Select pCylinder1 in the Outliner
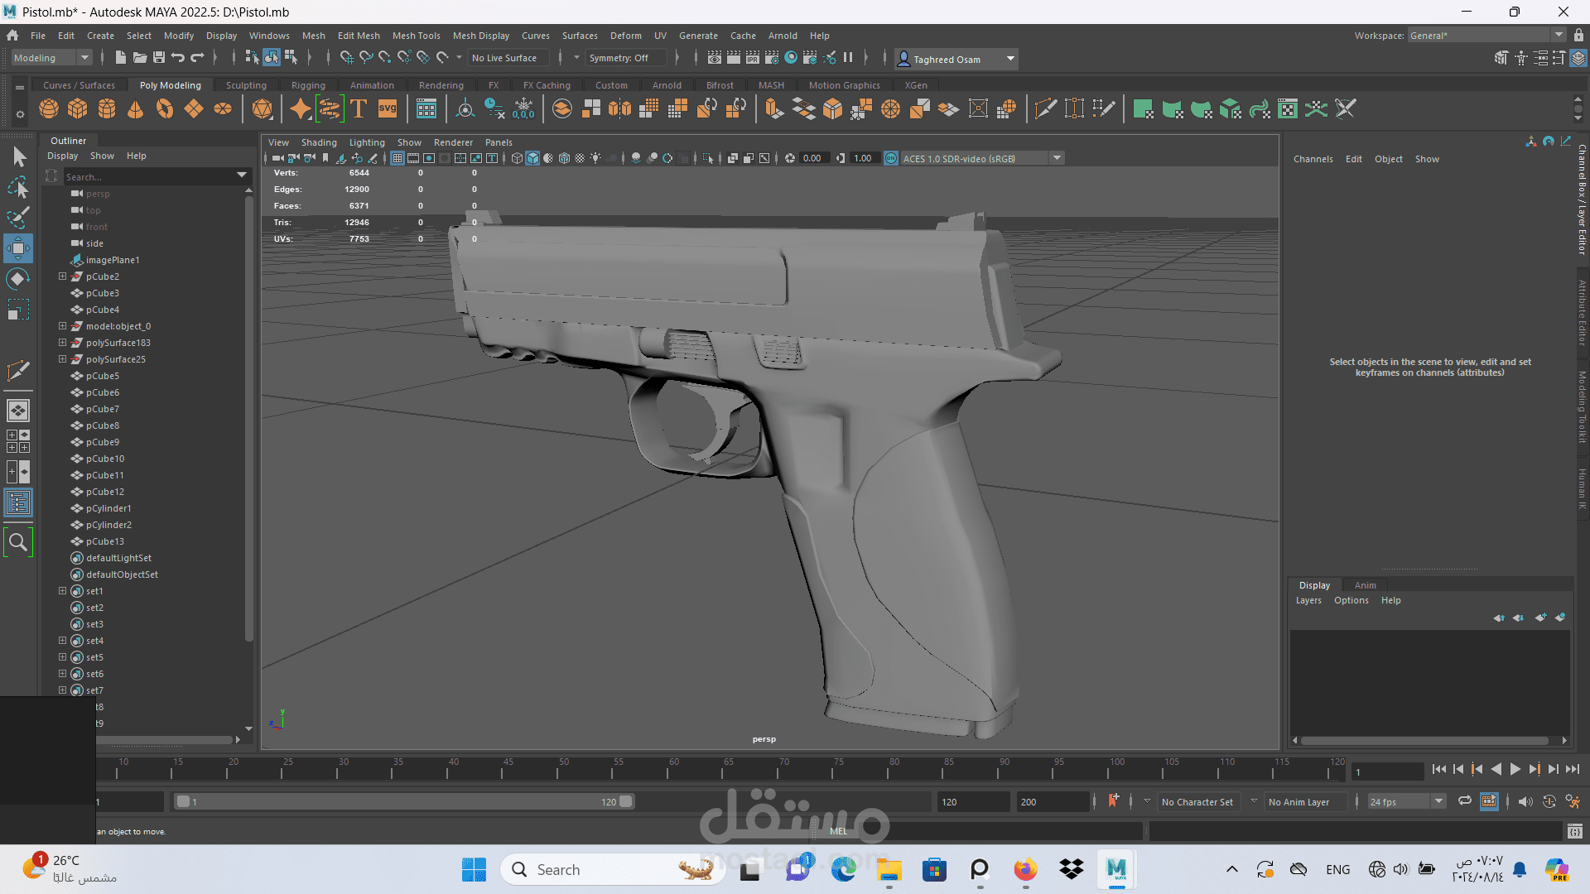The width and height of the screenshot is (1590, 894). coord(108,508)
